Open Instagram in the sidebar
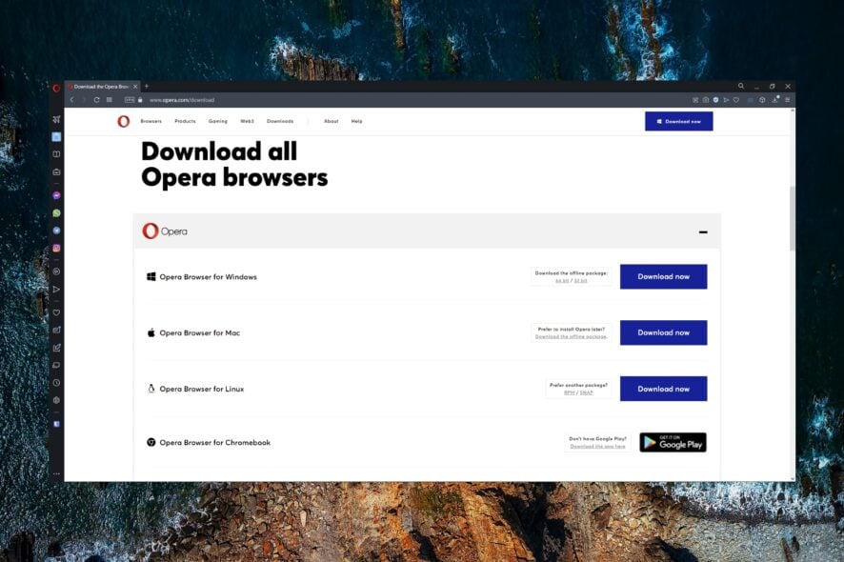This screenshot has height=562, width=844. click(56, 249)
